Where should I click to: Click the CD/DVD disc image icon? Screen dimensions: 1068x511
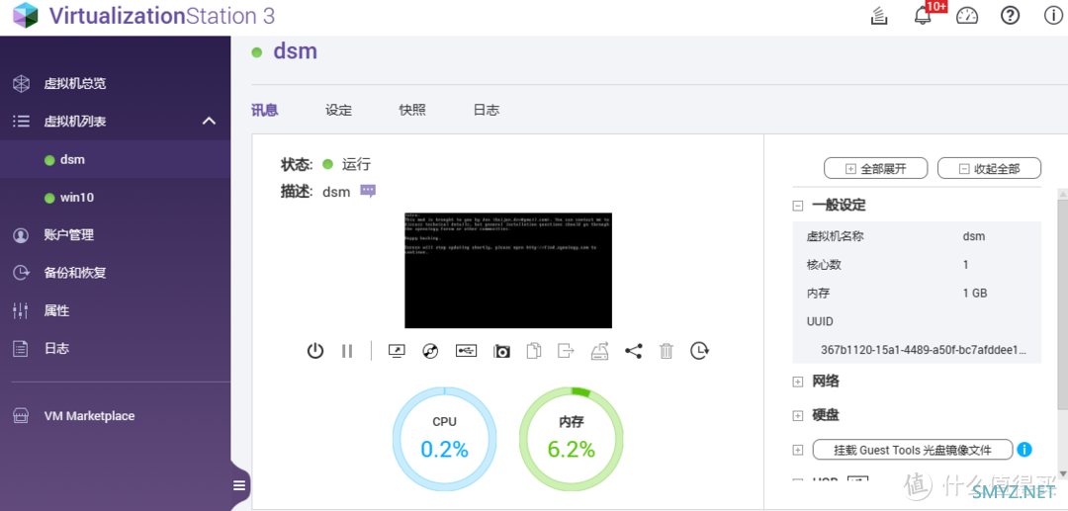click(430, 351)
